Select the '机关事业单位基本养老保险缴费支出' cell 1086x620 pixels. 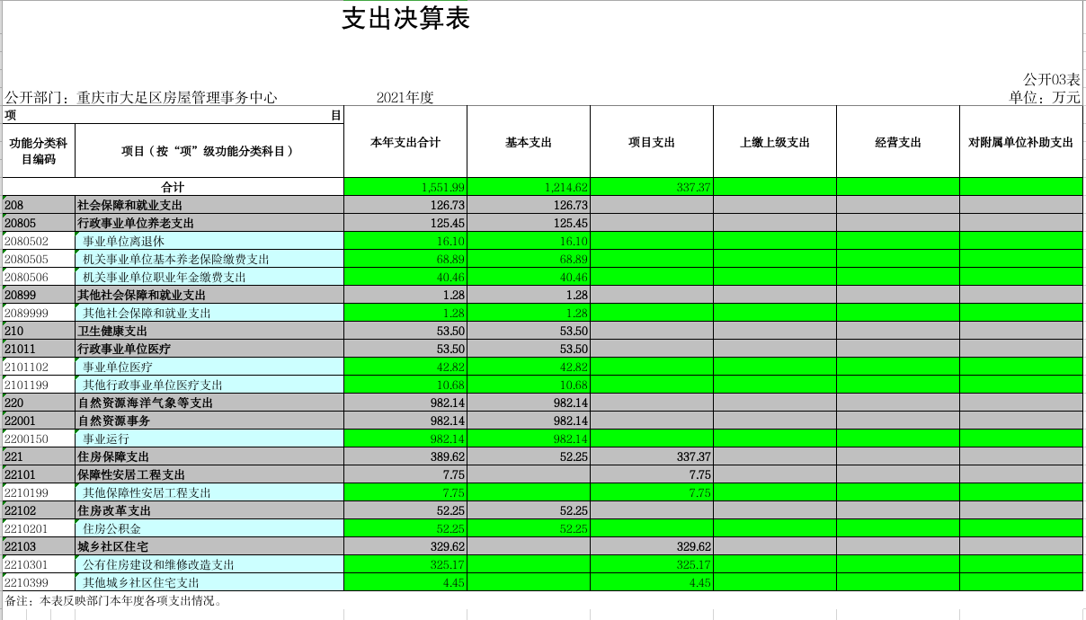209,259
